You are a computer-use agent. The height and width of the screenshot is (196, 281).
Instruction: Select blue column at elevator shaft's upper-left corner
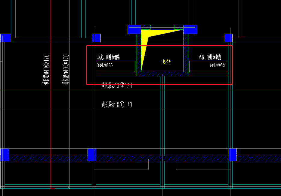[134, 29]
